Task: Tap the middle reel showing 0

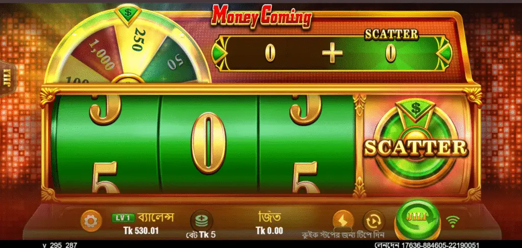Action: point(208,143)
